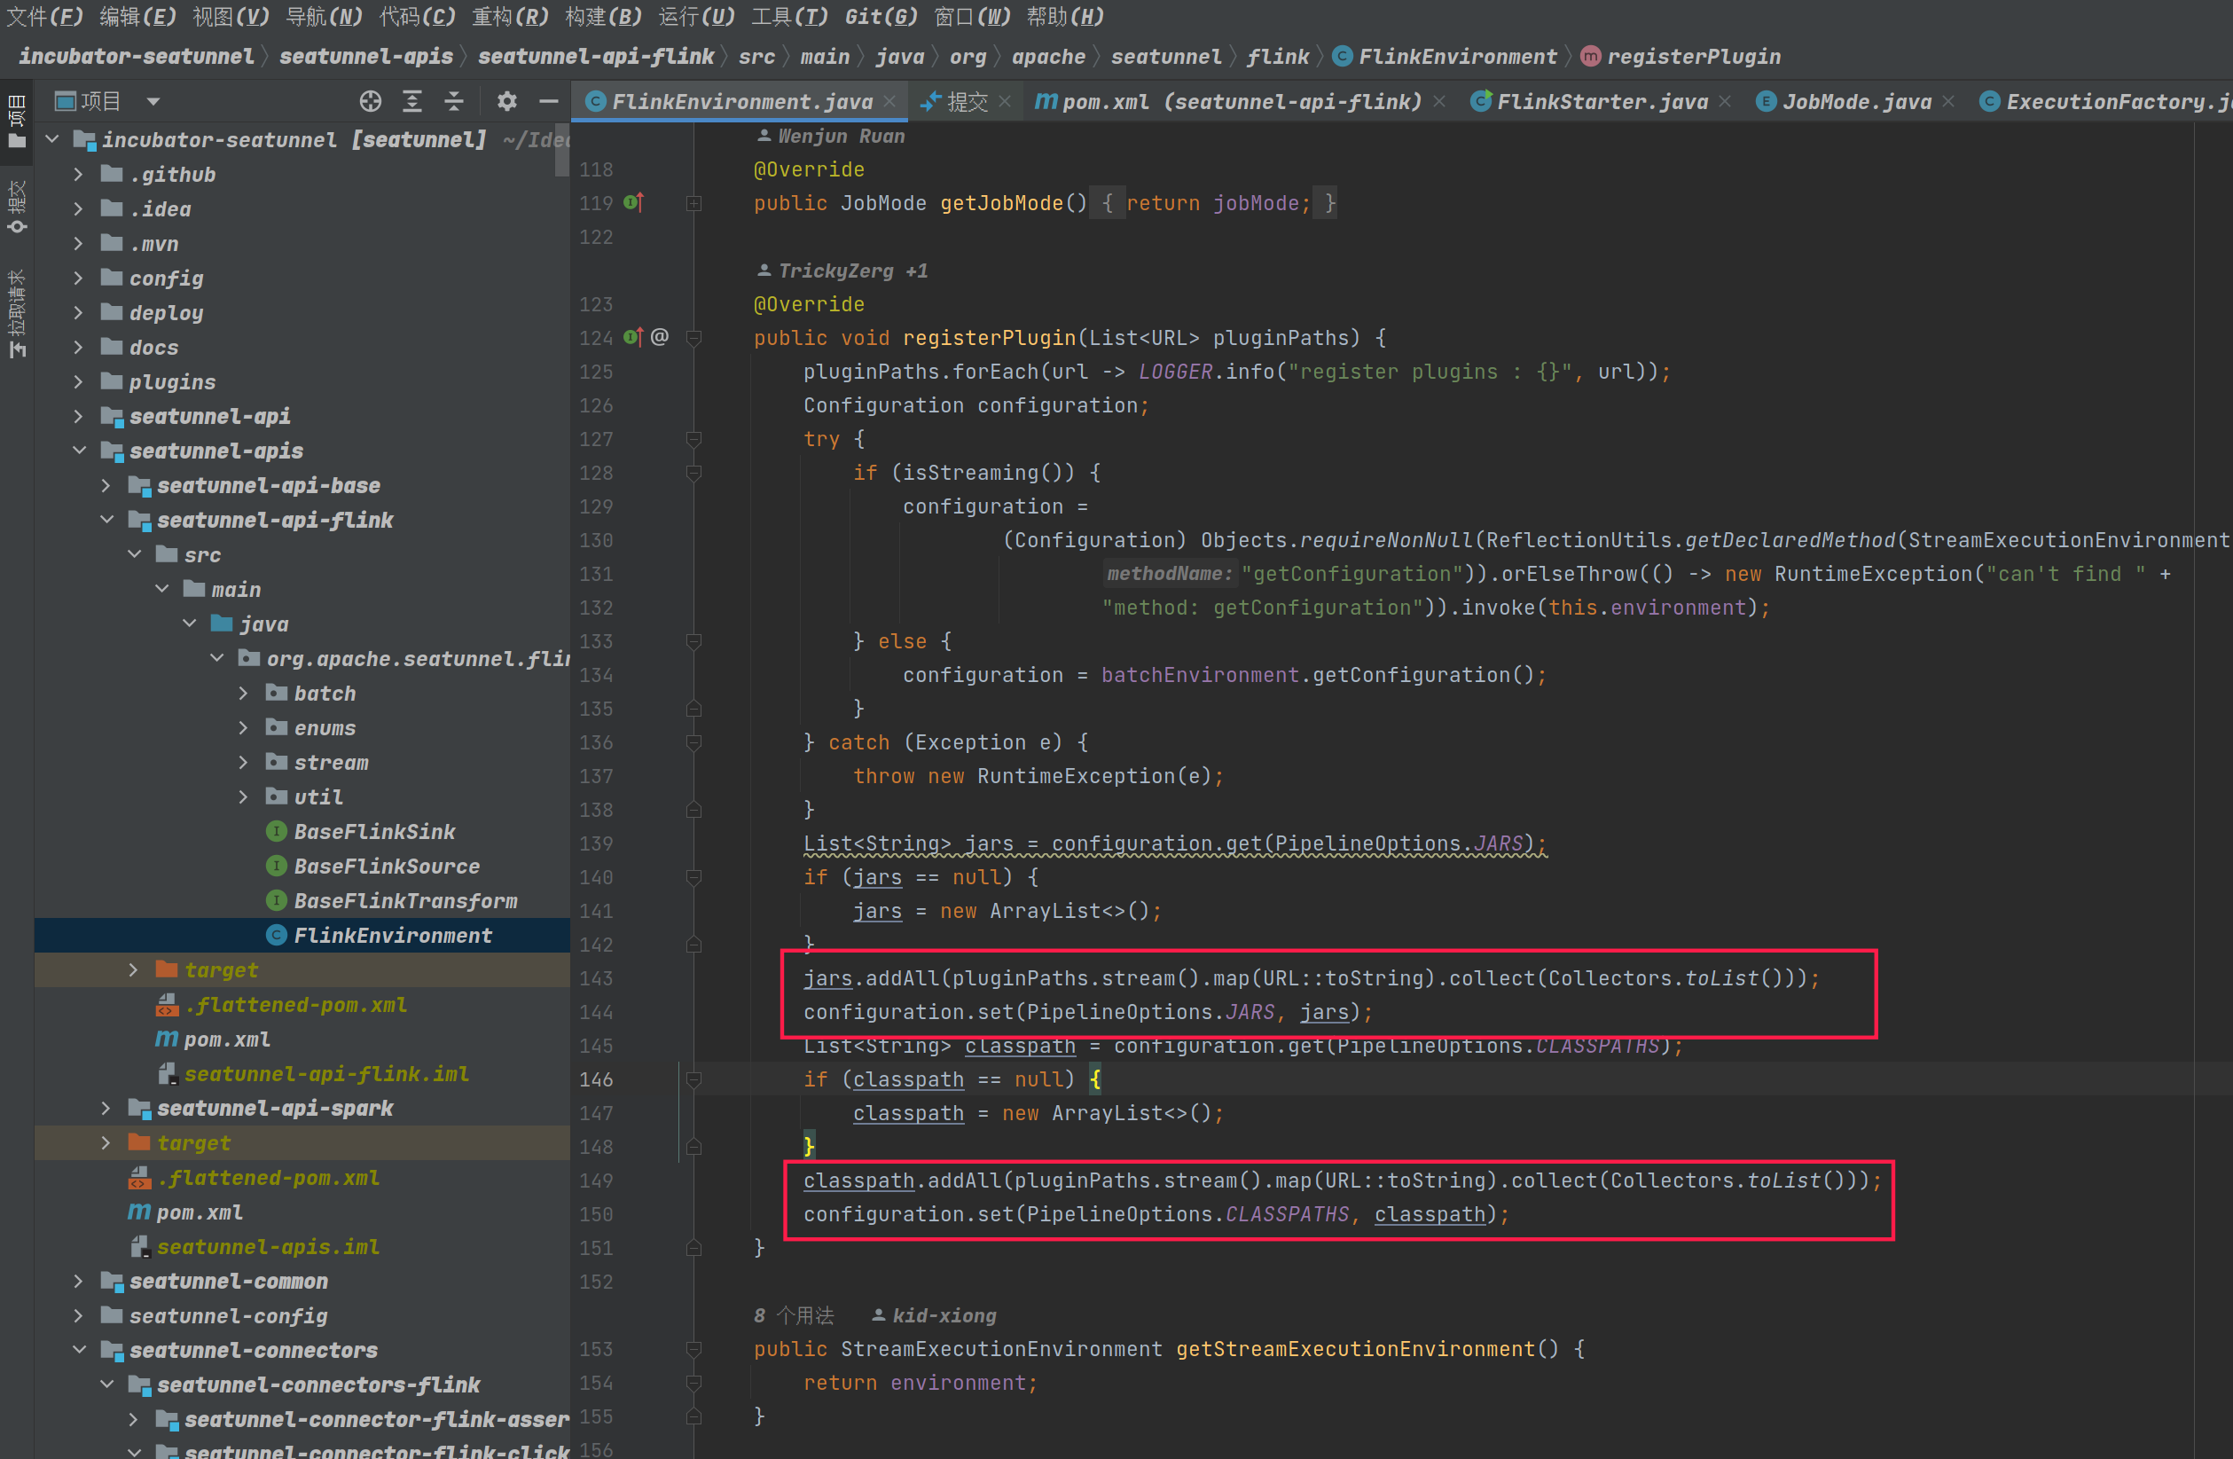Viewport: 2233px width, 1459px height.
Task: Open the 提交 commit tool window icon
Action: pos(17,201)
